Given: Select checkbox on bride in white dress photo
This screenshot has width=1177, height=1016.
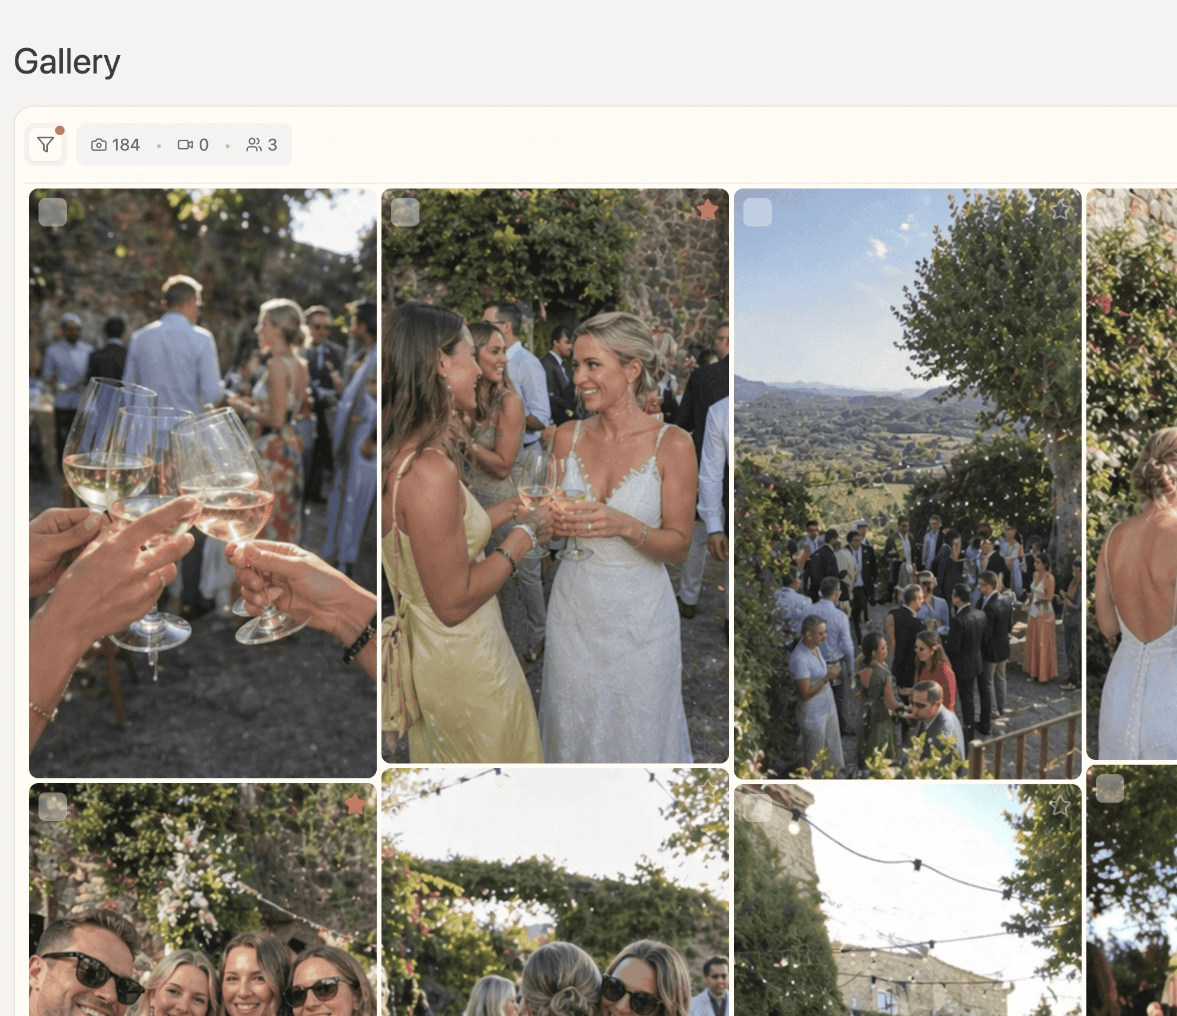Looking at the screenshot, I should (405, 212).
